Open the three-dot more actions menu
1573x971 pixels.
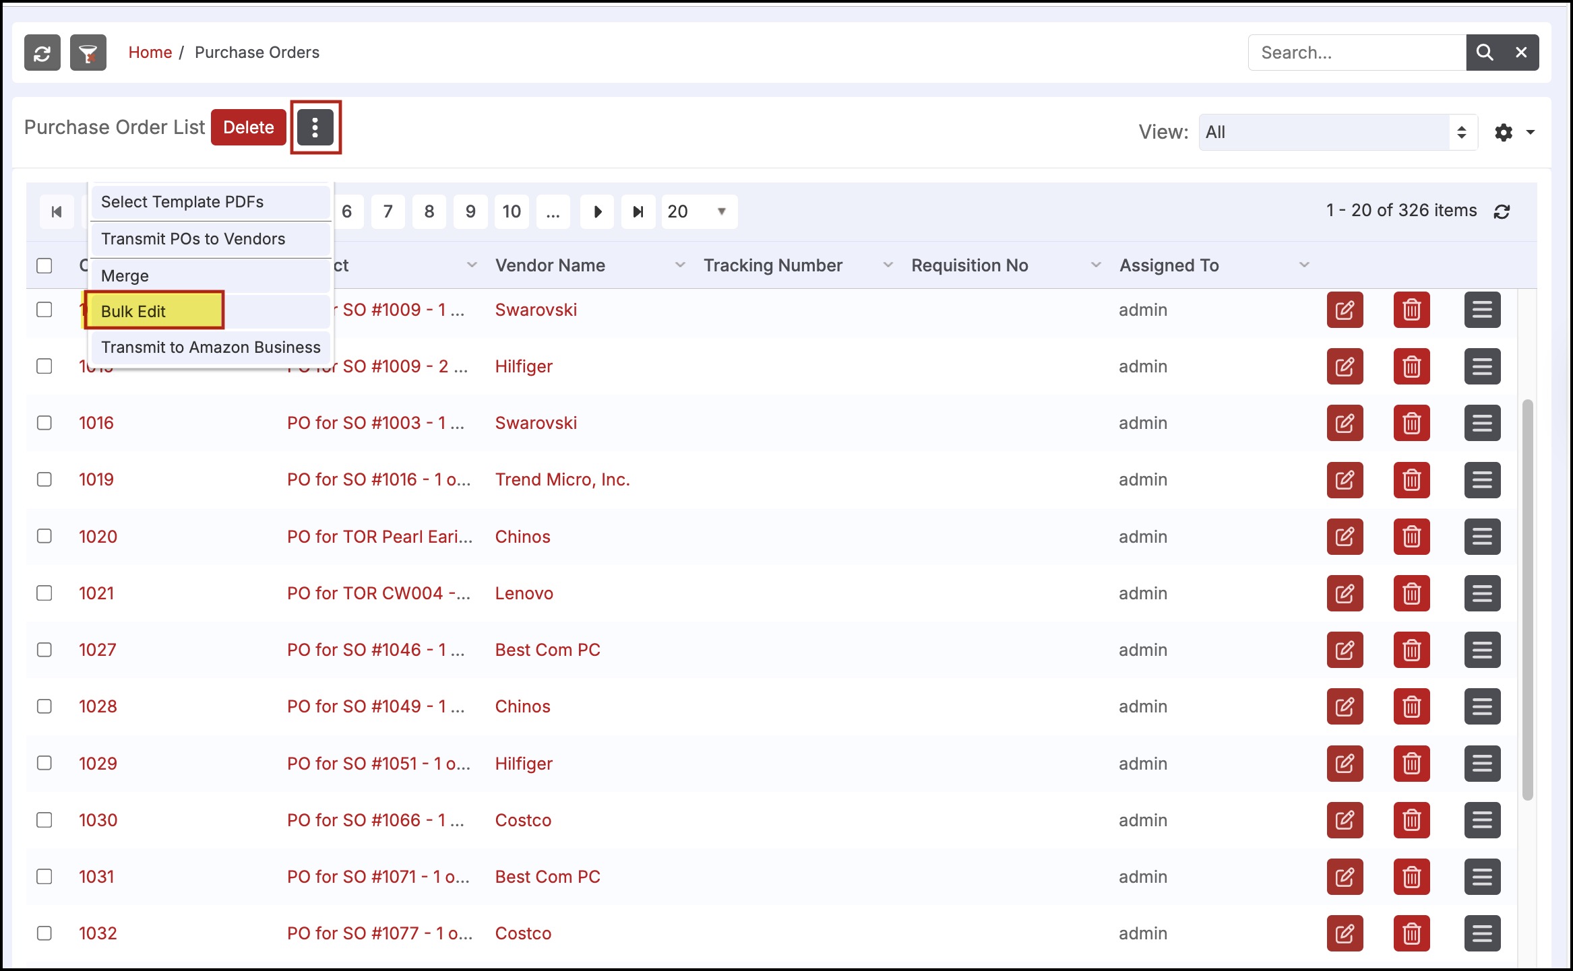pyautogui.click(x=315, y=127)
